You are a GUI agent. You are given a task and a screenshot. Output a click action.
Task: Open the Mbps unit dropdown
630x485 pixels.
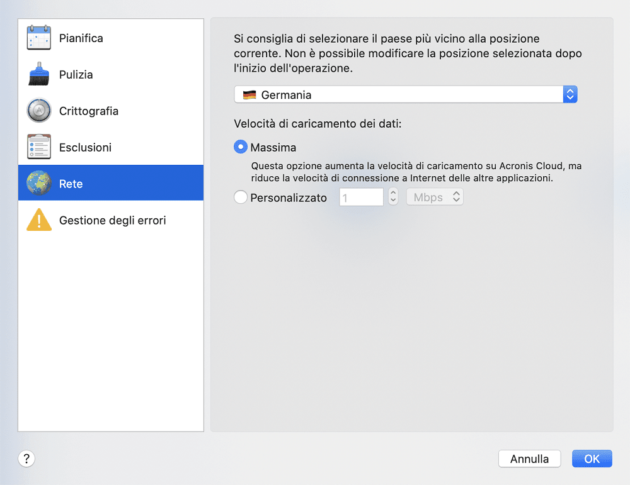435,197
